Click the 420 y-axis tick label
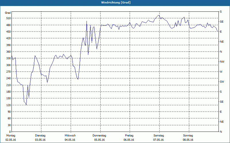Image resolution: width=230 pixels, height=143 pixels. click(9, 38)
